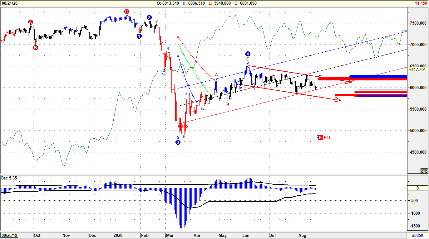
Task: Select the blue circled 4 wave marker
Action: [x=248, y=54]
